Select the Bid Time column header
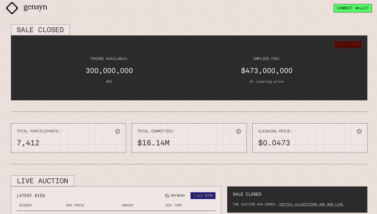Image resolution: width=377 pixels, height=214 pixels. [173, 206]
